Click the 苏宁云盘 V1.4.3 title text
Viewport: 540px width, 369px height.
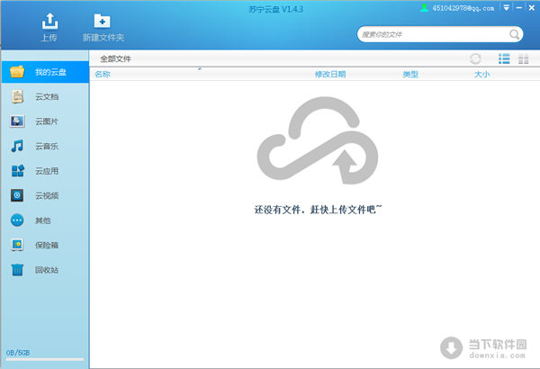(x=276, y=9)
